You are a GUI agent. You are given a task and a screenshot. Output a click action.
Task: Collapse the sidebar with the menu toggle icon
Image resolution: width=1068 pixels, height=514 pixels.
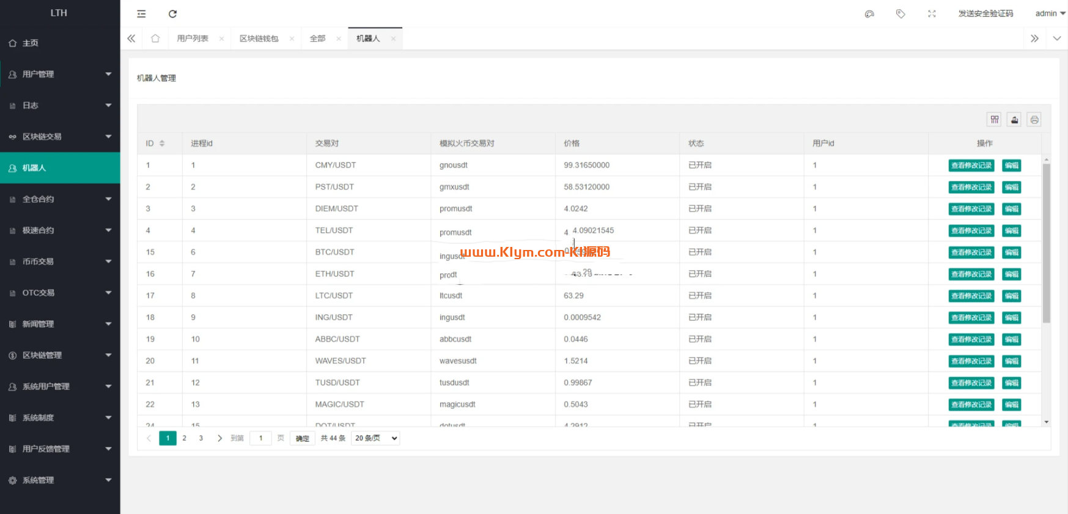[x=141, y=14]
